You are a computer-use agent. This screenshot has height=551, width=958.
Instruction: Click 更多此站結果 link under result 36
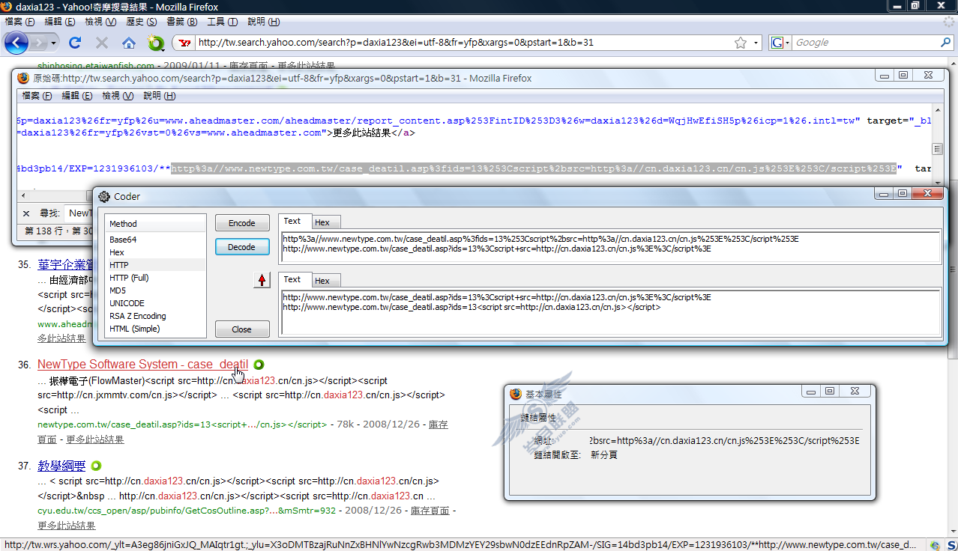pyautogui.click(x=95, y=439)
